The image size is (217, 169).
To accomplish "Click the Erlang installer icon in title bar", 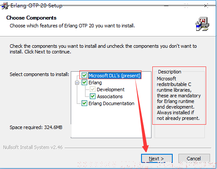I will pyautogui.click(x=5, y=6).
